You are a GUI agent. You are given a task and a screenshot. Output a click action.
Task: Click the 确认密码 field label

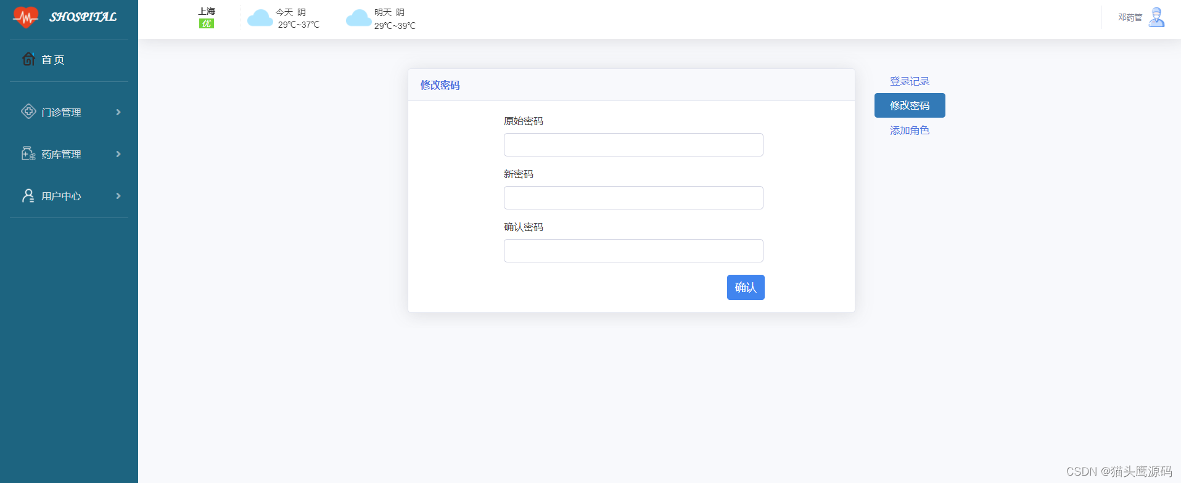coord(524,227)
